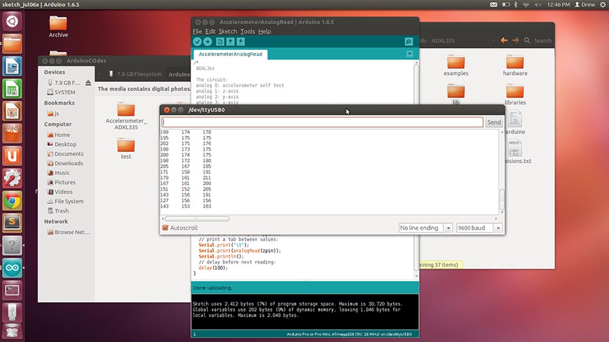Click the Upload arrow button in Arduino toolbar

point(208,41)
